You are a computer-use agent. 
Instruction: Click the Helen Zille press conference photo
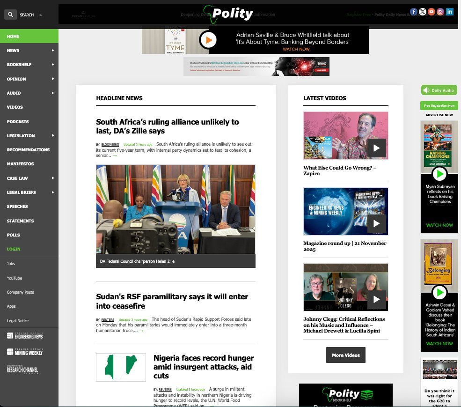click(x=176, y=209)
